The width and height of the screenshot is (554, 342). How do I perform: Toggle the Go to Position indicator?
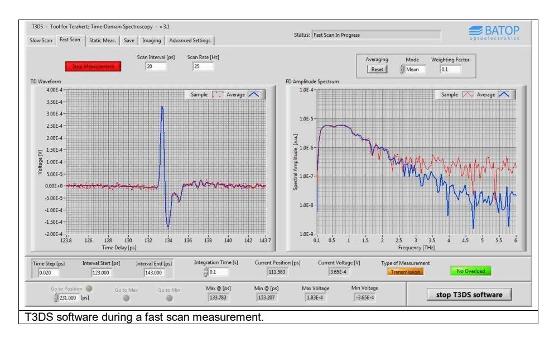[89, 288]
